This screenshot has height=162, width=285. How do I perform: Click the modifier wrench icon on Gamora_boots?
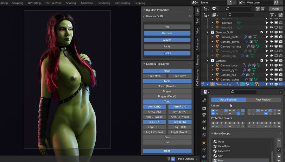[245, 37]
